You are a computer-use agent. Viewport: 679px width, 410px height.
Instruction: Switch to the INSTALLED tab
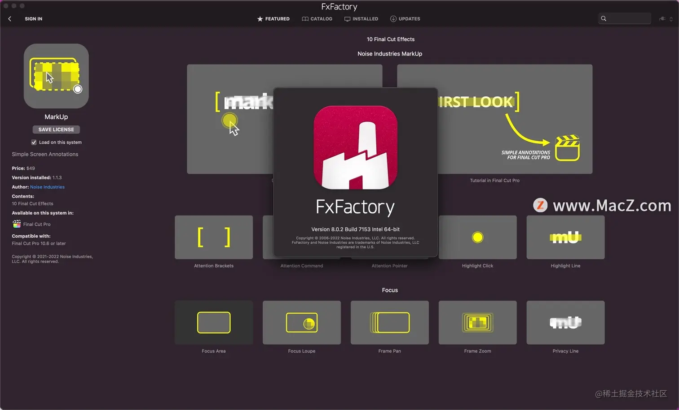tap(361, 19)
